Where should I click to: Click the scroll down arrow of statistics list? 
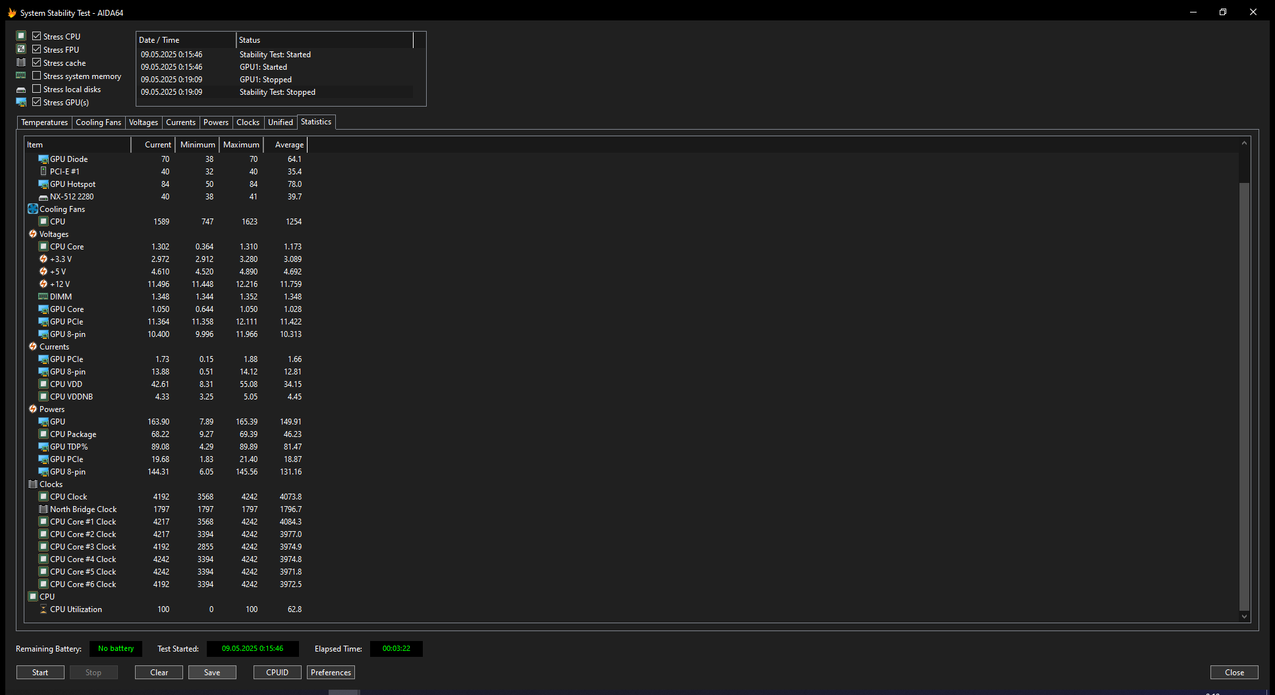tap(1244, 617)
